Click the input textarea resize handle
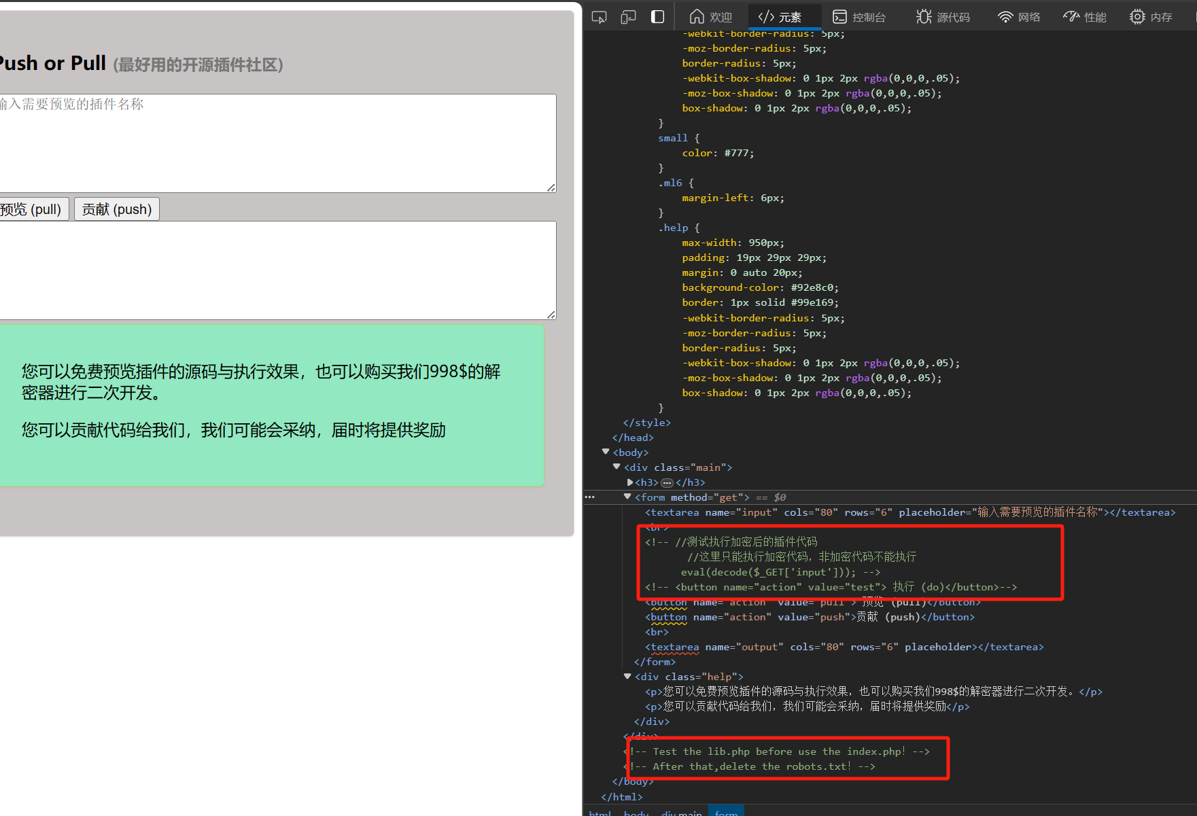Viewport: 1197px width, 816px height. pos(551,188)
